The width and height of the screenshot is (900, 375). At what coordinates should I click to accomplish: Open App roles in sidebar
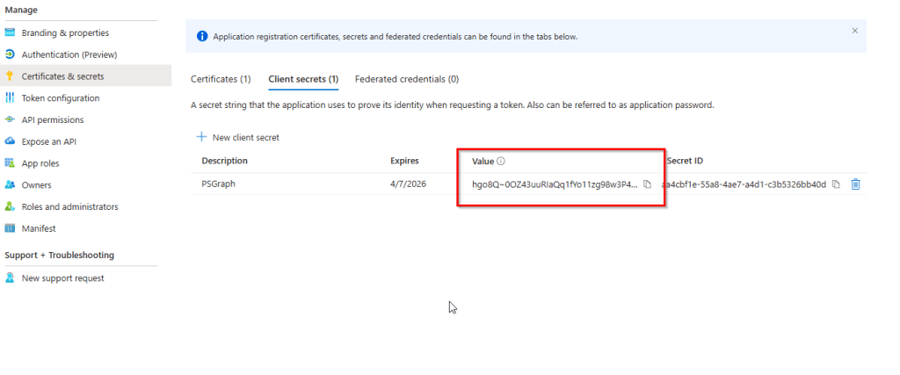point(40,163)
